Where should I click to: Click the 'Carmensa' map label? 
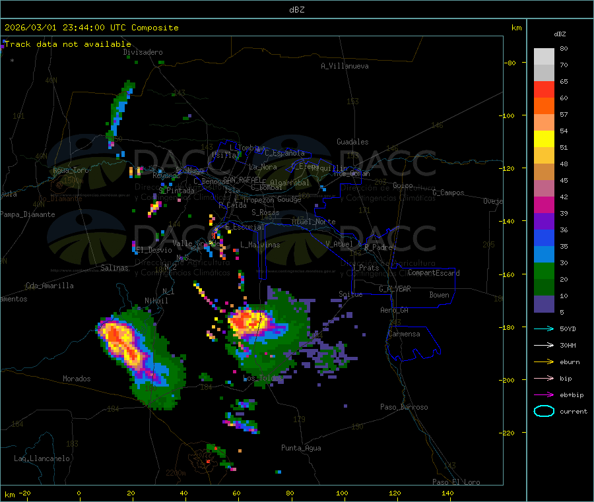tap(404, 334)
